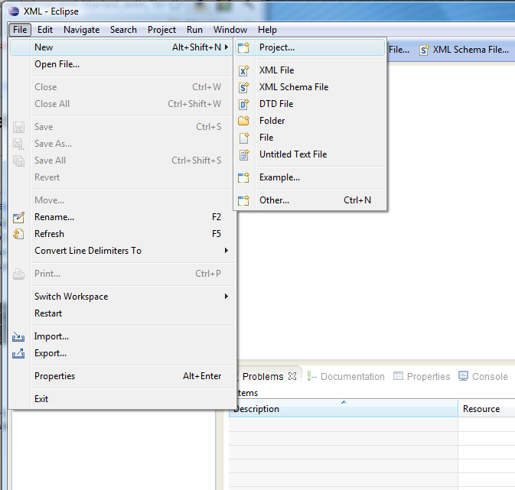Select Example... in New submenu
Image resolution: width=515 pixels, height=490 pixels.
[310, 177]
